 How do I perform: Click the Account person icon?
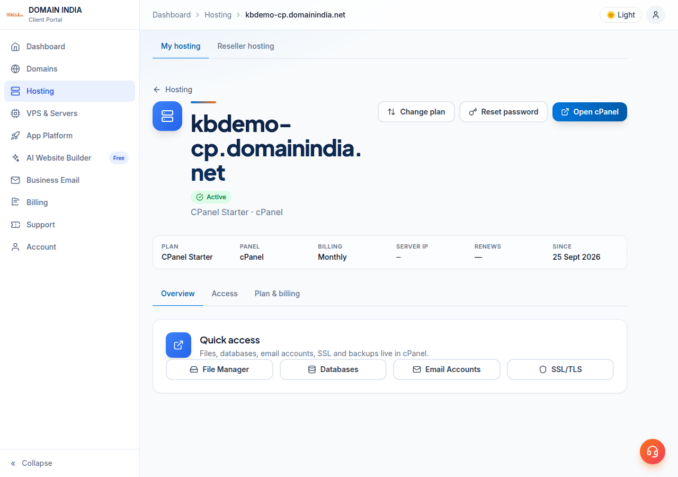point(15,247)
